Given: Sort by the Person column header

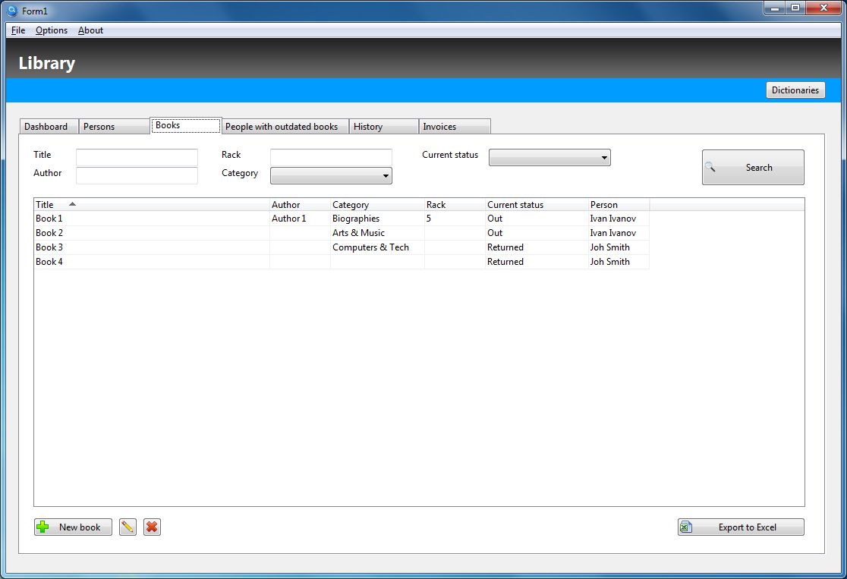Looking at the screenshot, I should pos(619,205).
